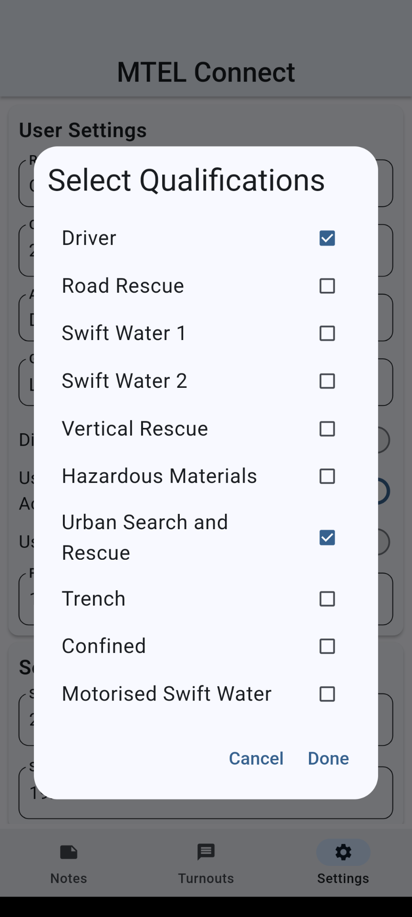The width and height of the screenshot is (412, 917).
Task: Tick the Motorised Swift Water checkbox
Action: pos(327,693)
